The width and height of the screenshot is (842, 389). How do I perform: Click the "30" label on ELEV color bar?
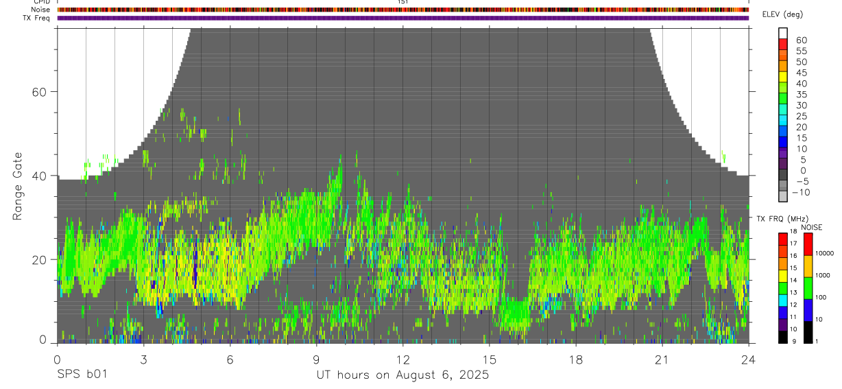[801, 105]
